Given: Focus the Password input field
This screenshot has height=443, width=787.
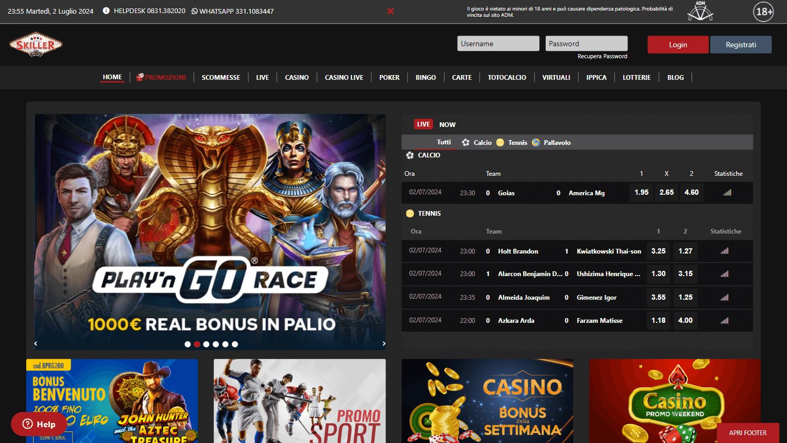Looking at the screenshot, I should click(x=587, y=44).
